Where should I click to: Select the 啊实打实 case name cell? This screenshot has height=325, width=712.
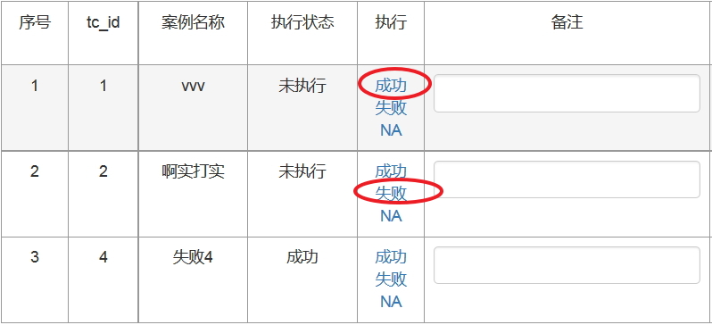[x=193, y=194]
